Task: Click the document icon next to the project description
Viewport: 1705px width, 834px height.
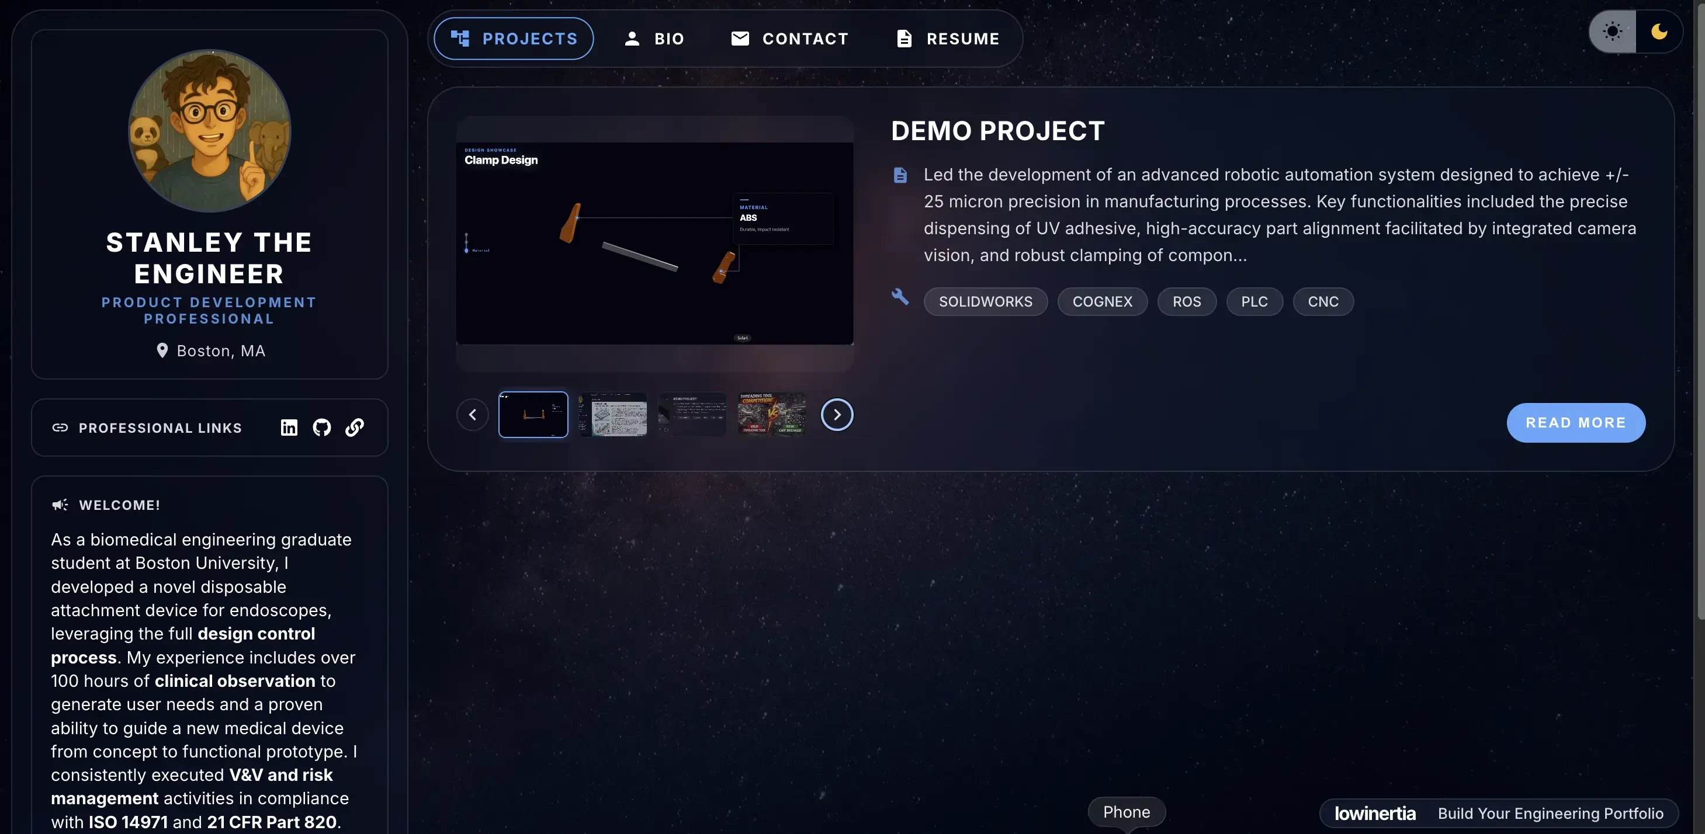Action: 900,175
